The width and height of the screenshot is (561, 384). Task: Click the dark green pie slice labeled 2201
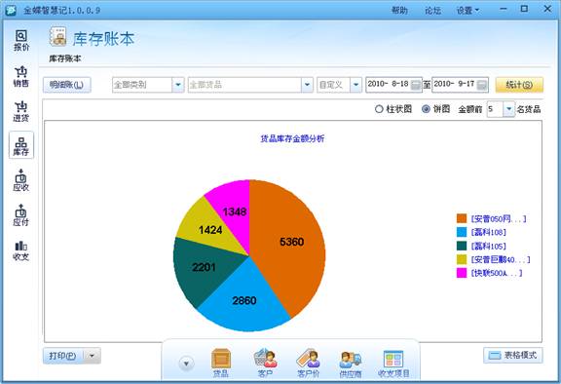click(204, 267)
